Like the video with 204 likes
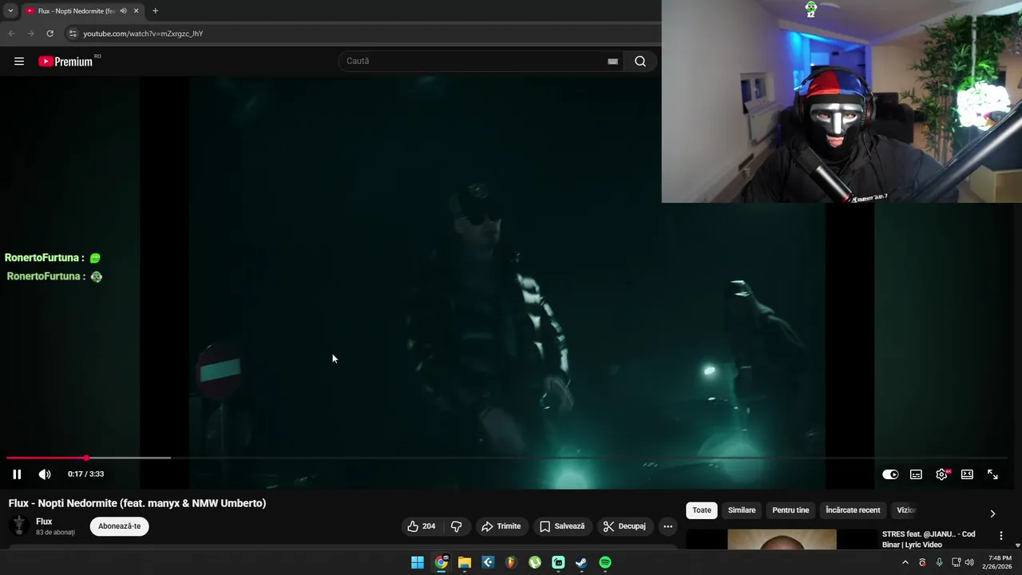The width and height of the screenshot is (1022, 575). [421, 526]
